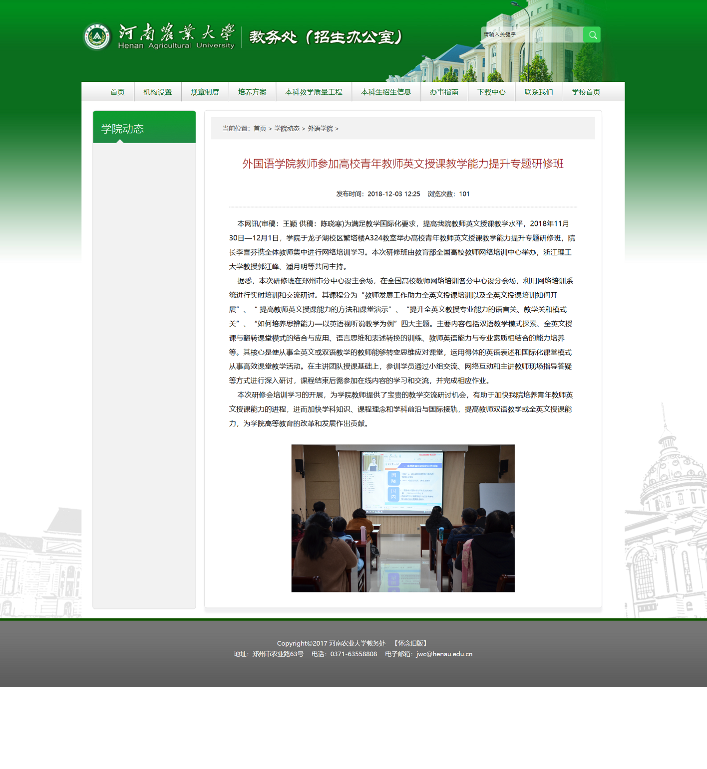Go to 下载中心 page

coord(491,92)
